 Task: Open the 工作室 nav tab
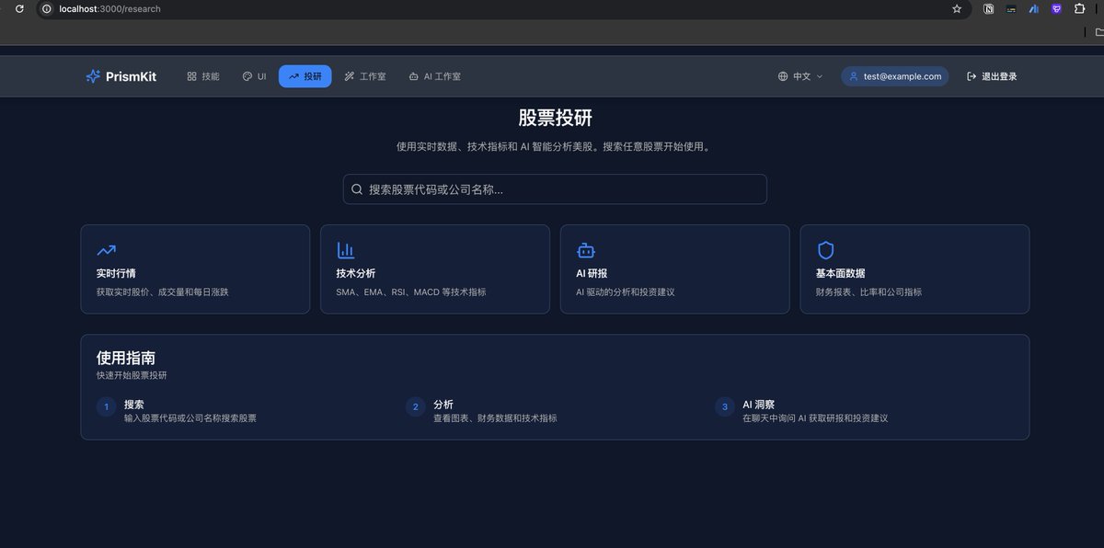tap(365, 76)
